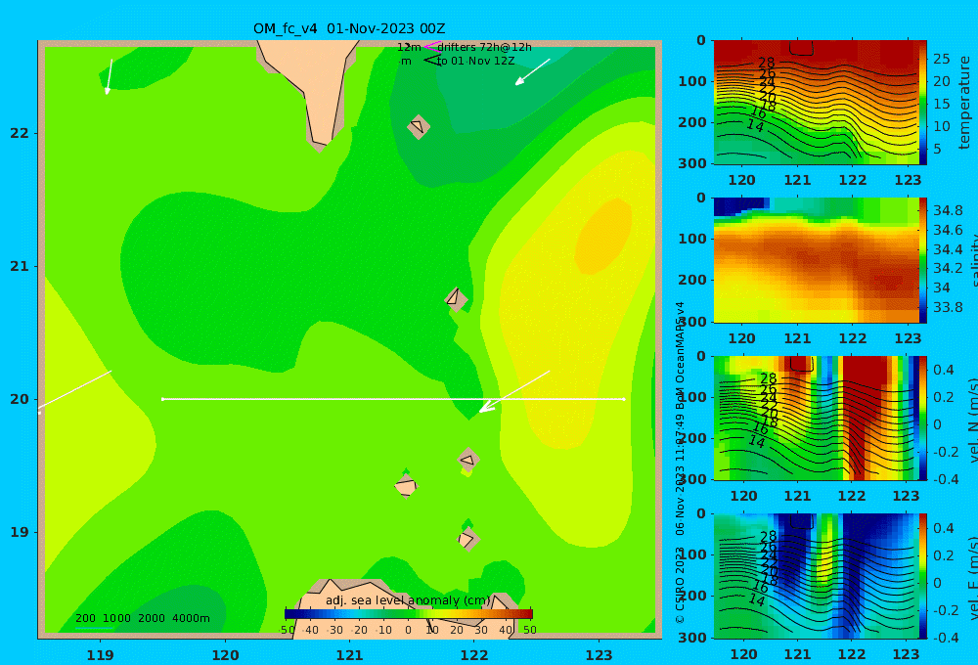This screenshot has width=978, height=665.
Task: Click the temperature depth section panel
Action: [x=816, y=103]
